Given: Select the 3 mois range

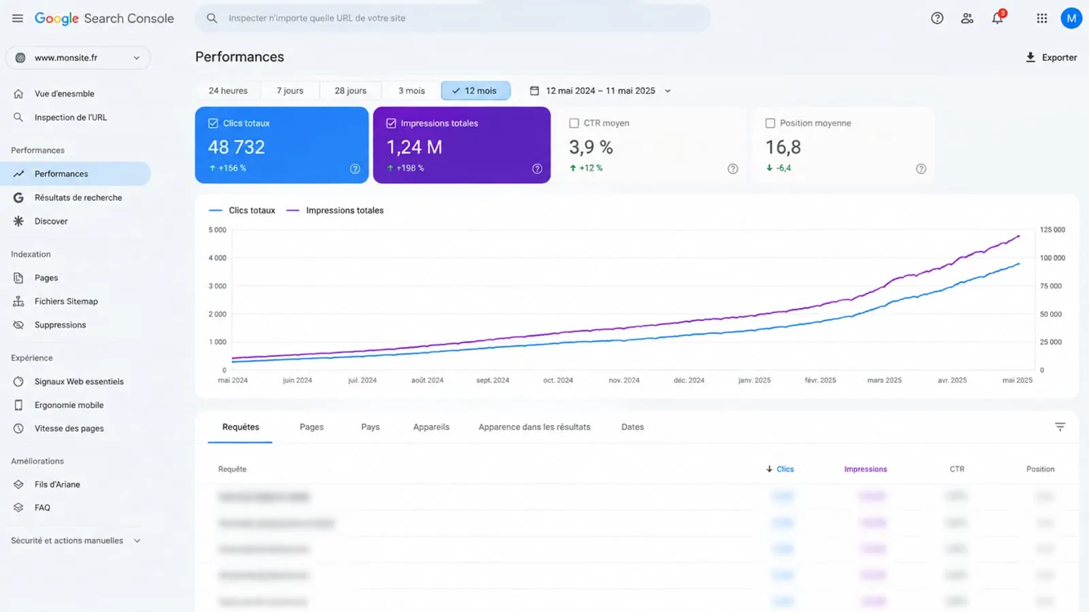Looking at the screenshot, I should pyautogui.click(x=412, y=90).
